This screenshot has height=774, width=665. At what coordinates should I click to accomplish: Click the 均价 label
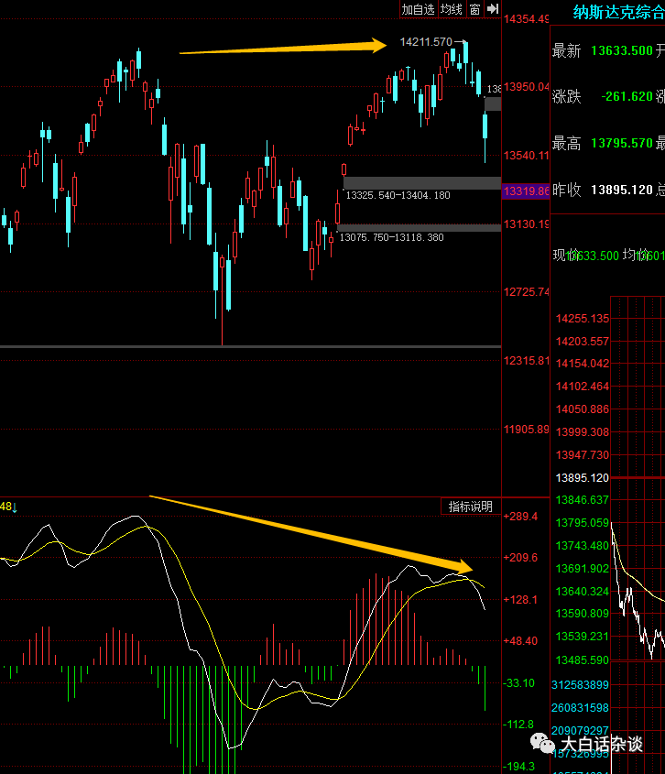[636, 255]
